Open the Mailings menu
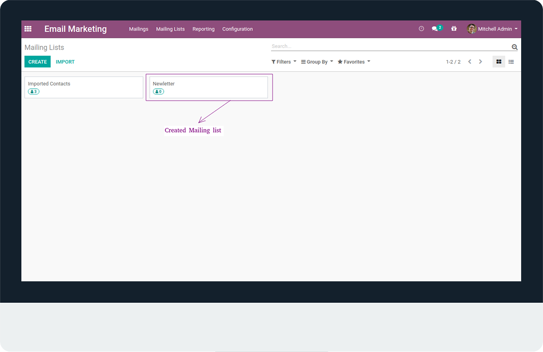This screenshot has width=543, height=352. point(139,29)
